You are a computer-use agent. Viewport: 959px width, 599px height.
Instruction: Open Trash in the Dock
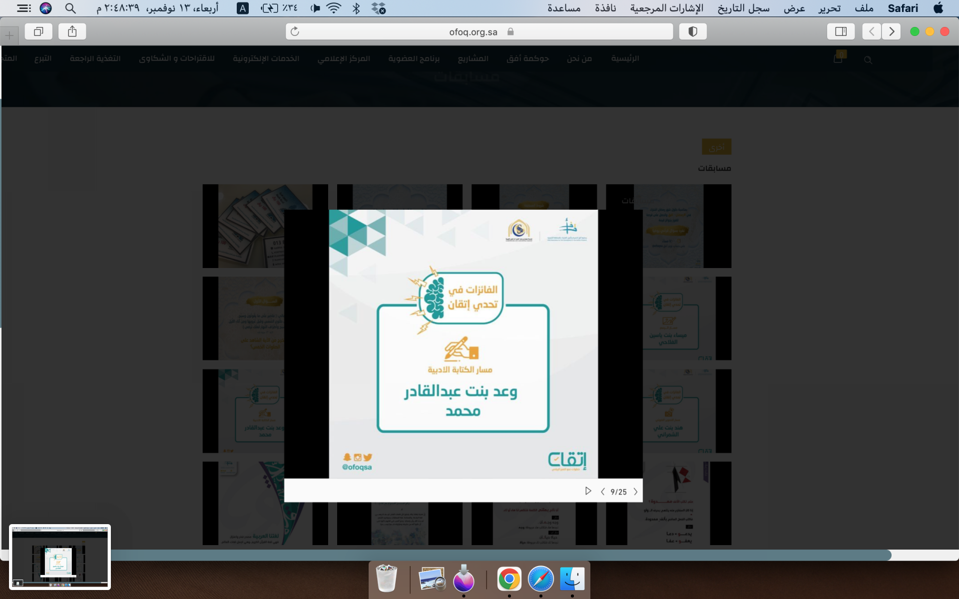386,578
